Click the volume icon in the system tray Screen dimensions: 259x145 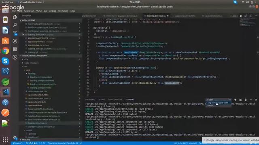tap(247, 2)
